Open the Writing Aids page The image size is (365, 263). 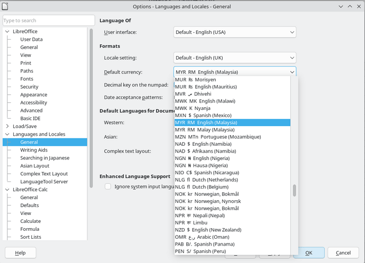pos(34,150)
